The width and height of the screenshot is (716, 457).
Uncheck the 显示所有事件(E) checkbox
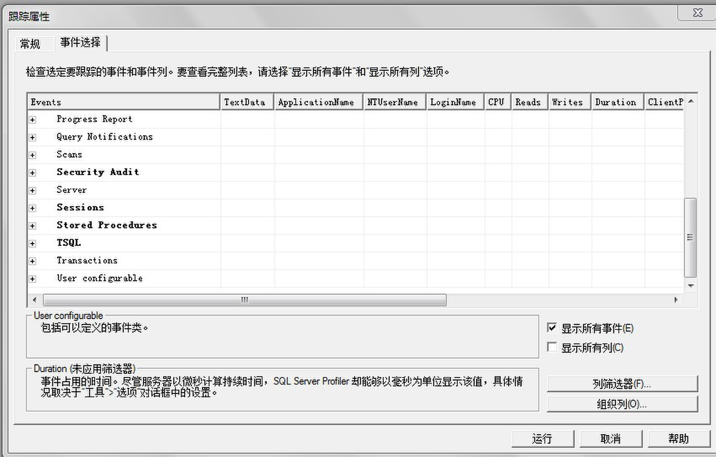(x=552, y=327)
